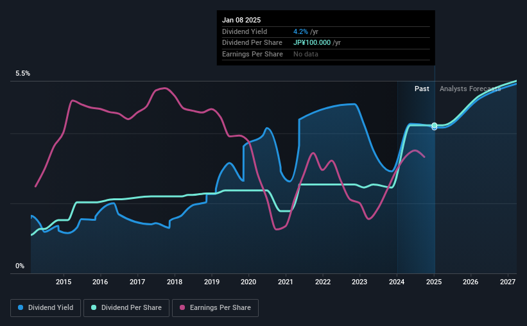Click the 4.2% dividend yield value
This screenshot has width=527, height=326.
(x=300, y=31)
